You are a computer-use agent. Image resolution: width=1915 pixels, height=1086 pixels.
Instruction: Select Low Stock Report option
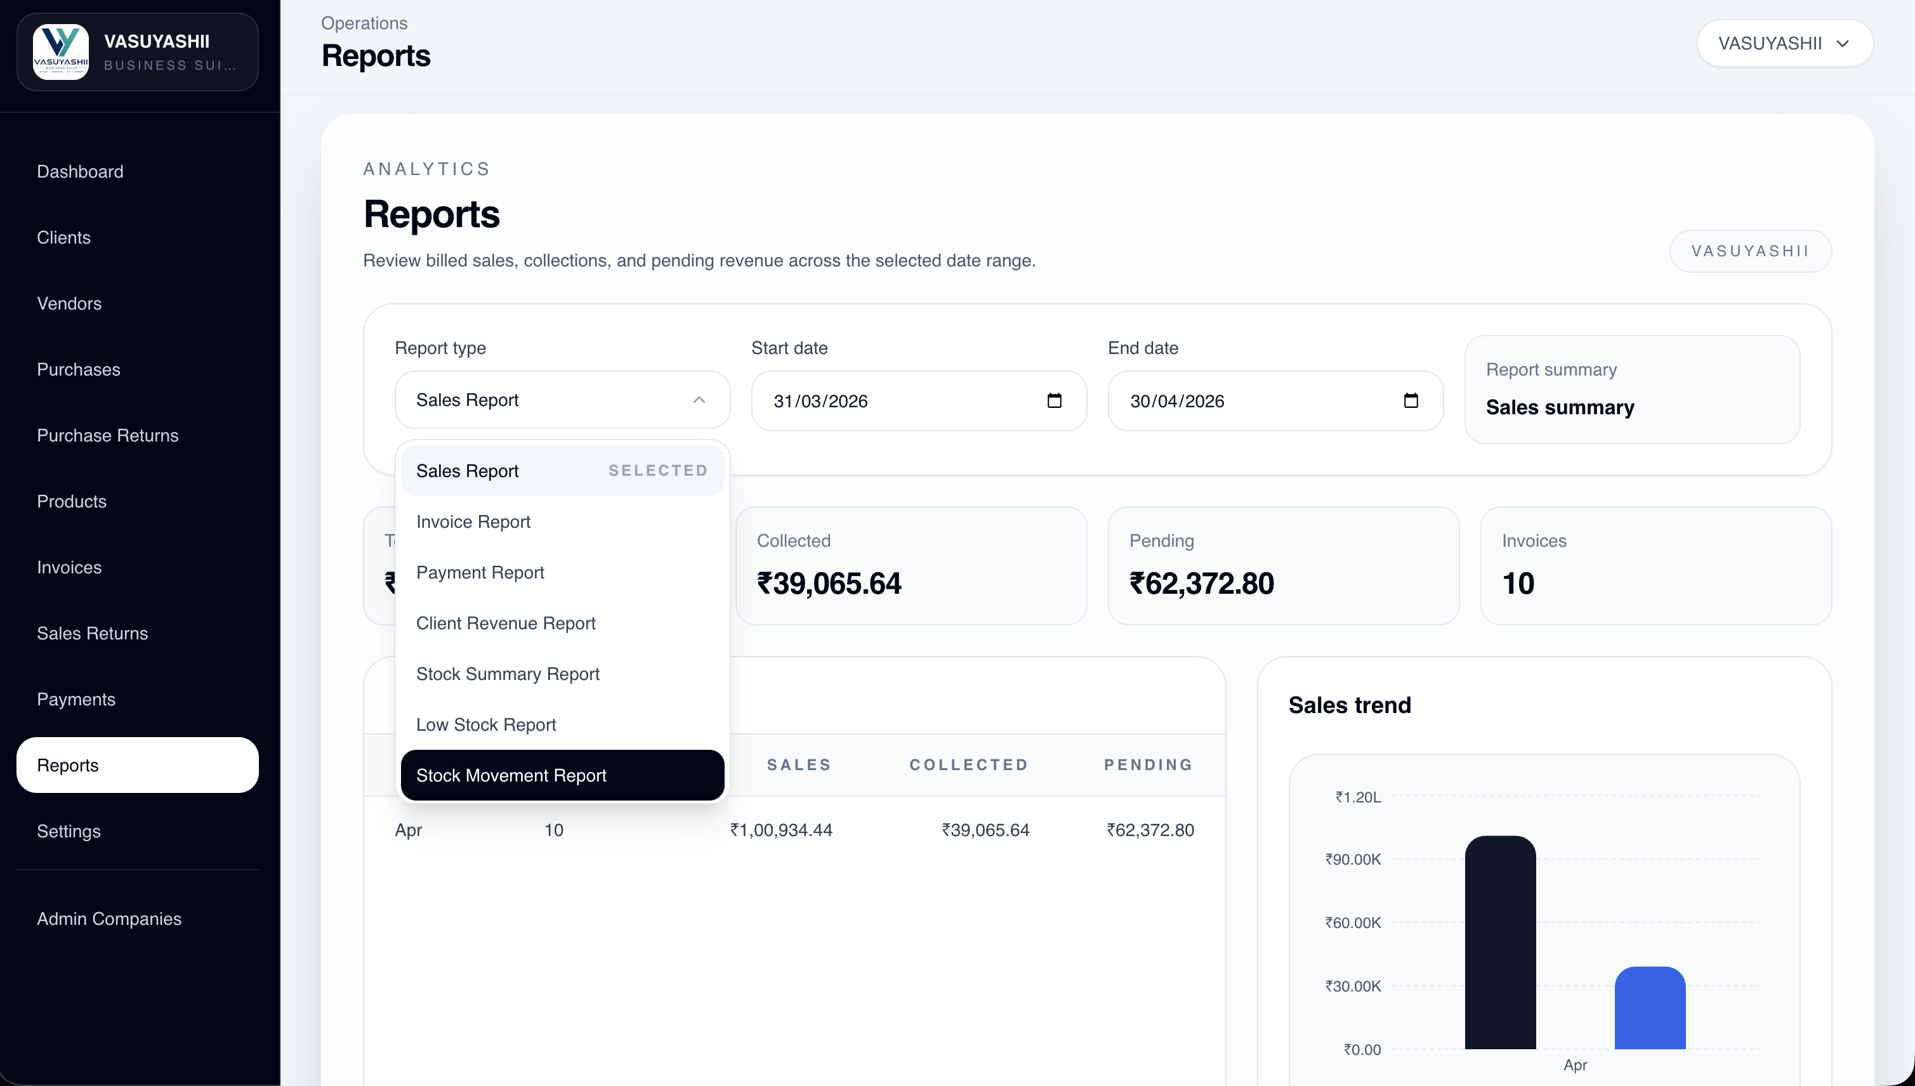point(562,724)
